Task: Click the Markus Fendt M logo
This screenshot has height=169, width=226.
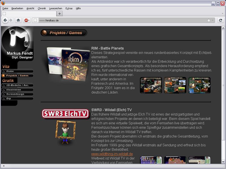Action: [x=16, y=39]
